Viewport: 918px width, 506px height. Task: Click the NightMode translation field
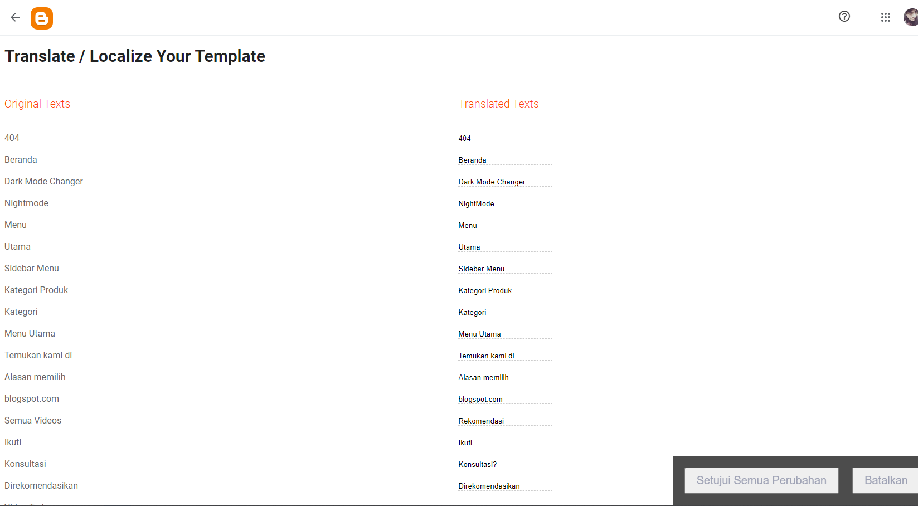[504, 203]
